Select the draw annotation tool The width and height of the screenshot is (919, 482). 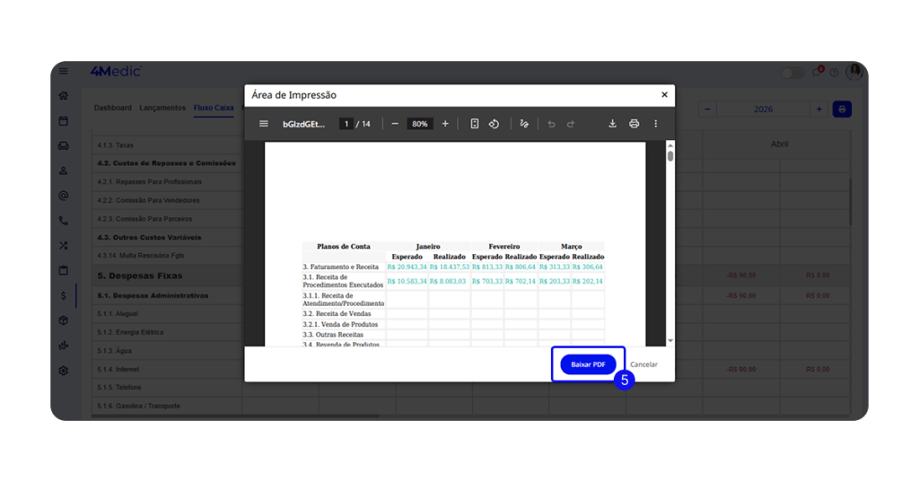[524, 124]
